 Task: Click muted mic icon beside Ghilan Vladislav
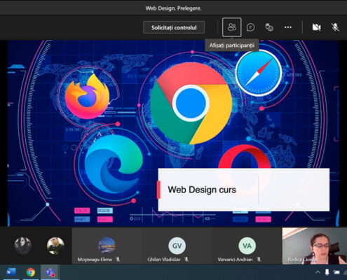[186, 259]
